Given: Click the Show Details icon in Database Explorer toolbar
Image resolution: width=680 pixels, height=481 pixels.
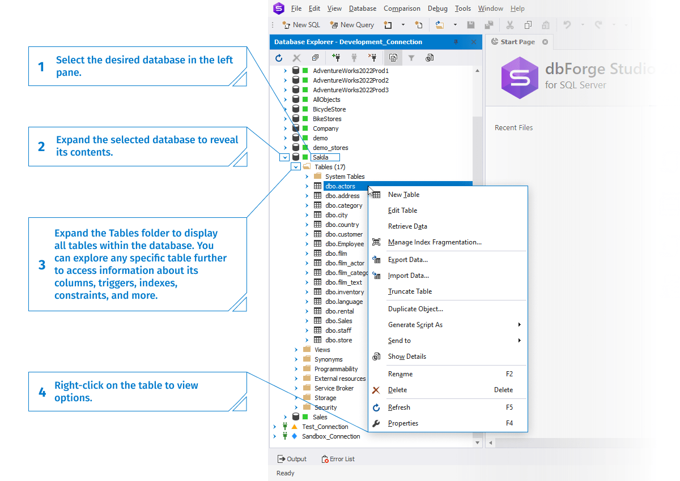Looking at the screenshot, I should click(x=430, y=58).
